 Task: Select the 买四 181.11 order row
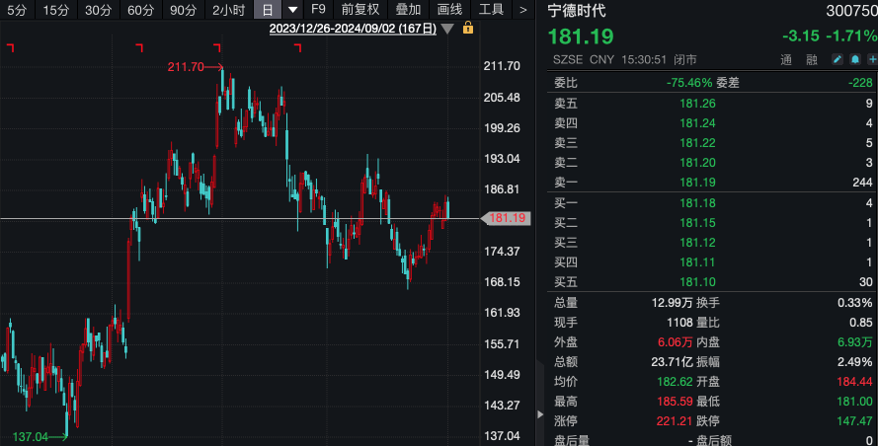(712, 261)
